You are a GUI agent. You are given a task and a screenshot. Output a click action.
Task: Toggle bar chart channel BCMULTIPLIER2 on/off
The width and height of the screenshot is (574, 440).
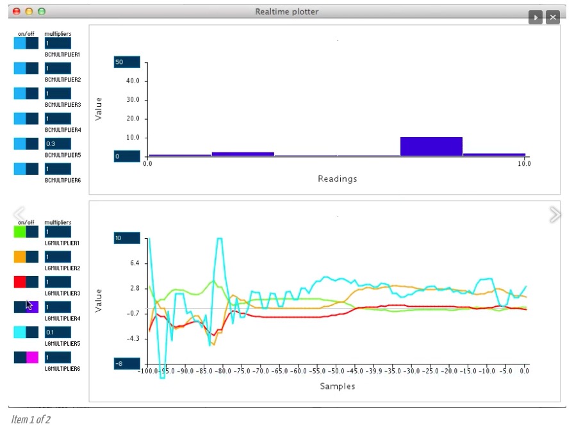tap(26, 68)
